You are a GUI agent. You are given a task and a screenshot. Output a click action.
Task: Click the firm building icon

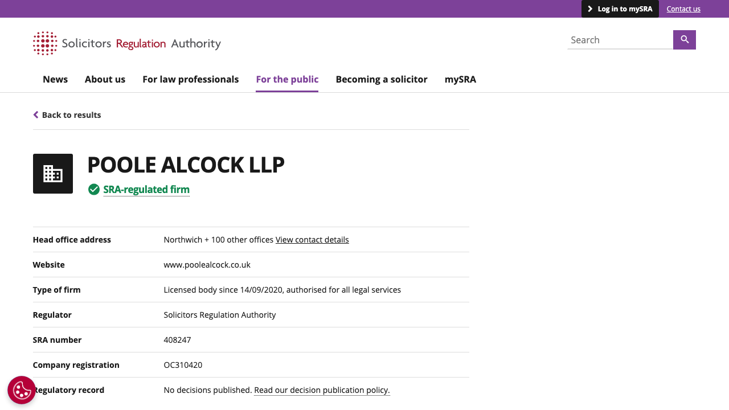pyautogui.click(x=53, y=174)
